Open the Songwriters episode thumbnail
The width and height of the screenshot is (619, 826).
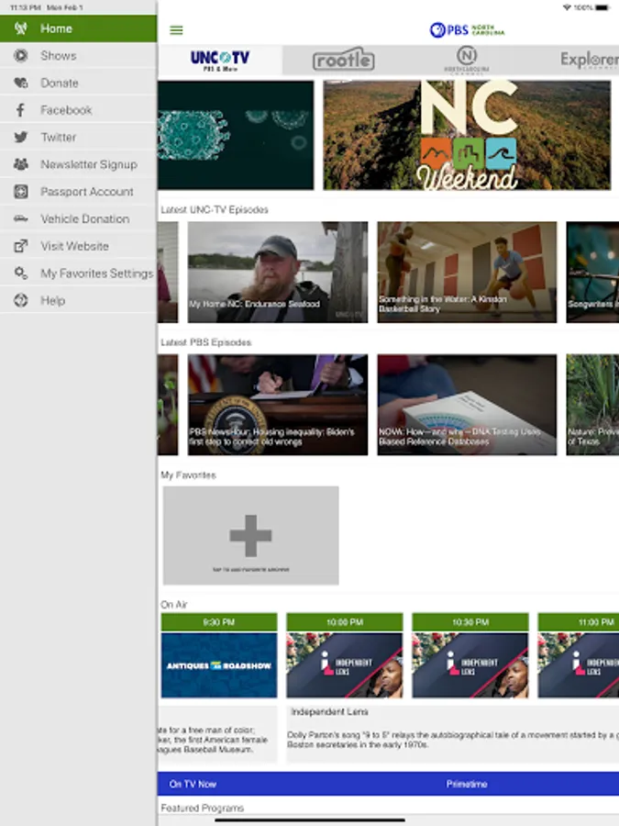tap(592, 272)
